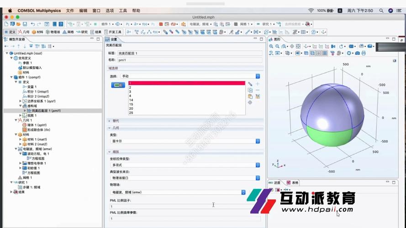Switch to the 物理场 ribbon tab

coord(53,32)
